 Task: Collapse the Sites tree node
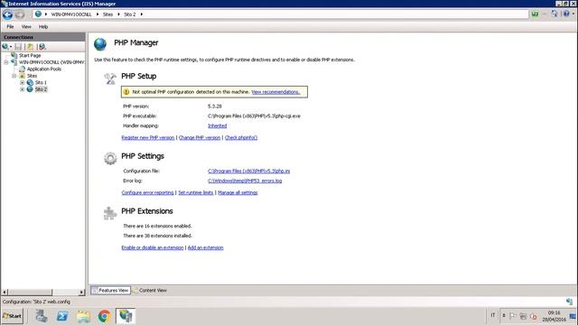[14, 76]
